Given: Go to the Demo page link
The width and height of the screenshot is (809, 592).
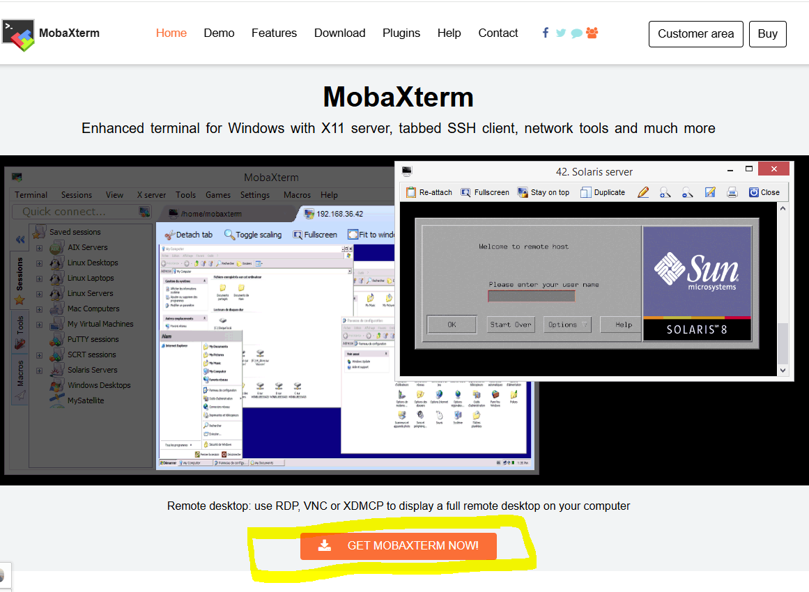Looking at the screenshot, I should point(219,33).
